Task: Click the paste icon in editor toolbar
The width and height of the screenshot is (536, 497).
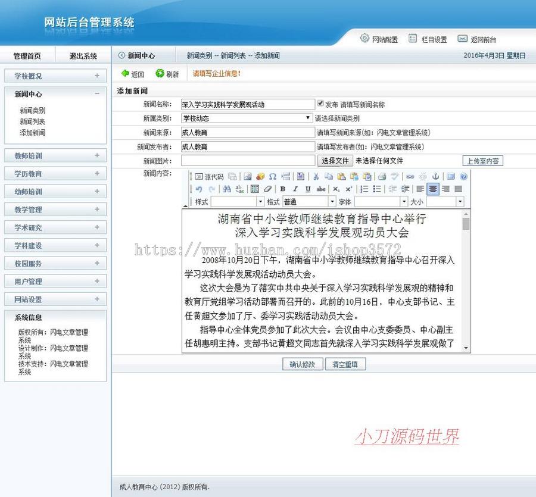Action: pyautogui.click(x=341, y=177)
